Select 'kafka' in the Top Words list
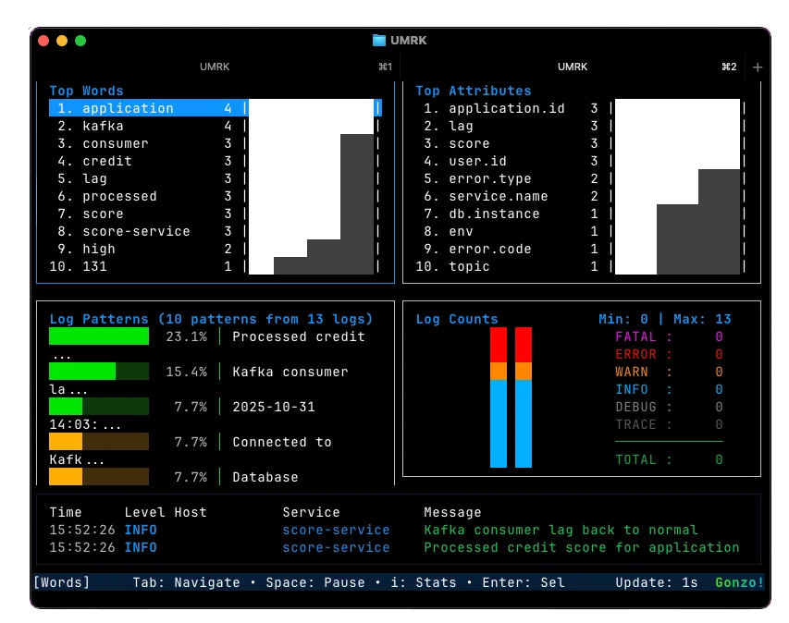789x623 pixels. pyautogui.click(x=103, y=126)
